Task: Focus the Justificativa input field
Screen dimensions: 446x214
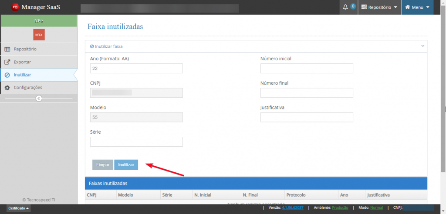Action: (307, 117)
